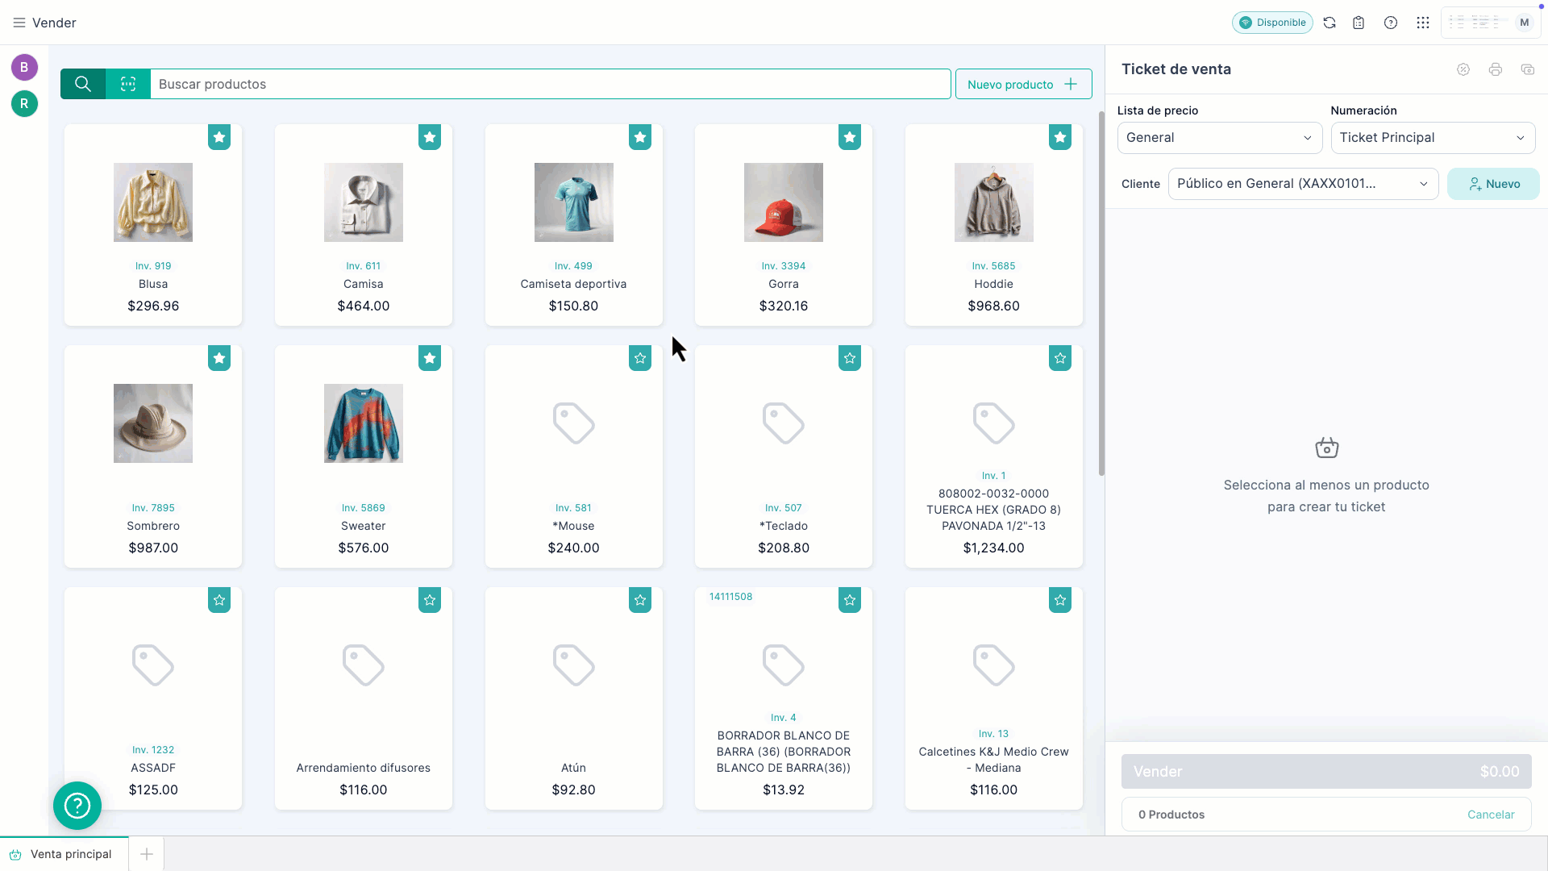Open the Cliente Público en General selector

1302,184
